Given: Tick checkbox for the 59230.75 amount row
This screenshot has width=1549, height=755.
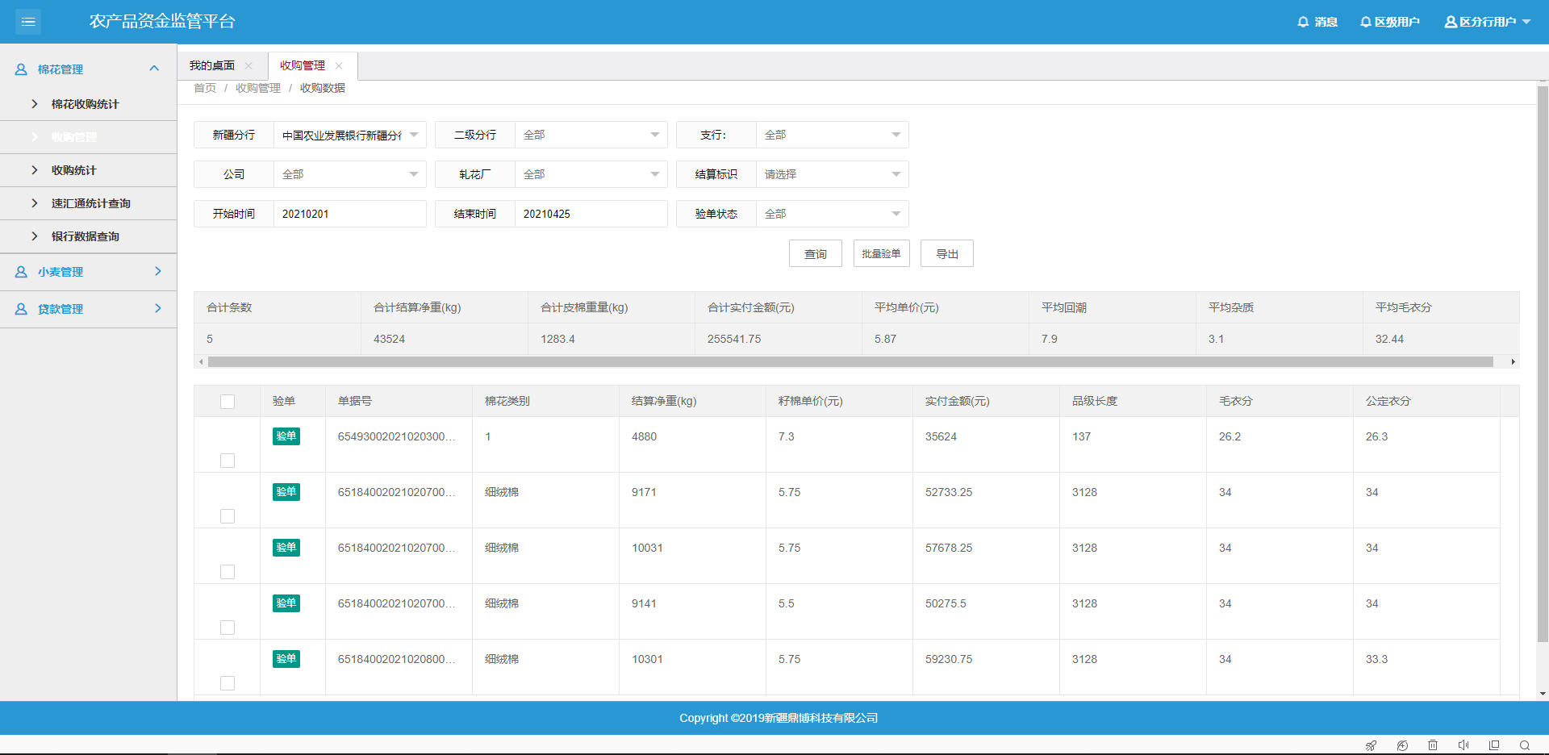Looking at the screenshot, I should (x=228, y=683).
